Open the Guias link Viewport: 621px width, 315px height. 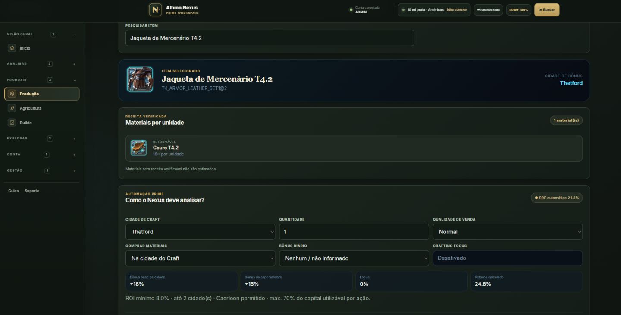(x=13, y=191)
